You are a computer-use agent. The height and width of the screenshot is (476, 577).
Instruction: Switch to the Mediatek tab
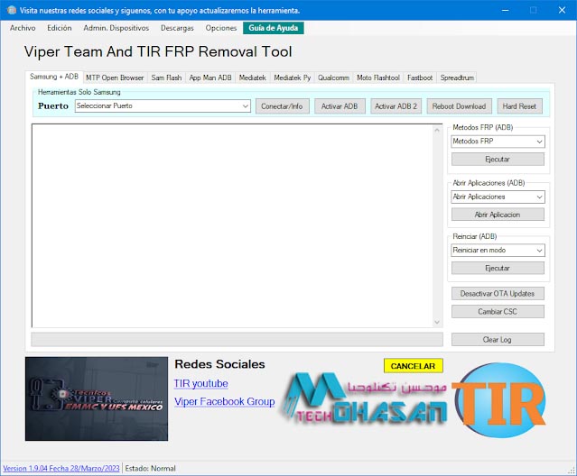click(253, 78)
